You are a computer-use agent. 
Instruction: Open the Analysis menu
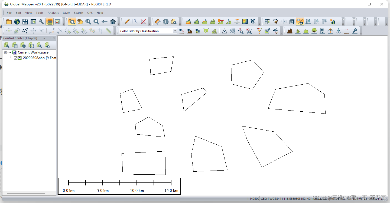click(x=53, y=13)
